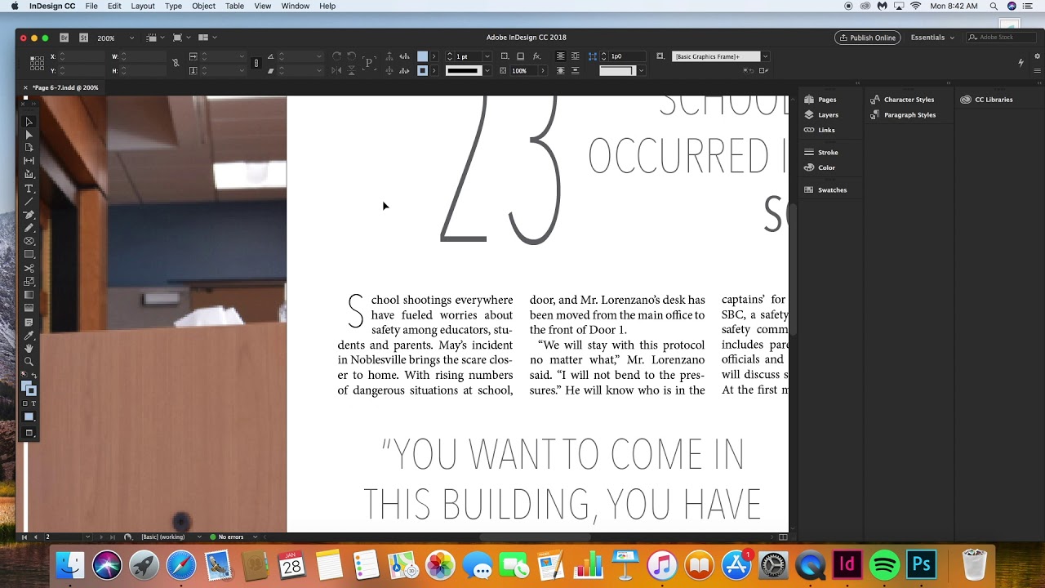The height and width of the screenshot is (588, 1045).
Task: Launch Photoshop from the Dock
Action: tap(922, 564)
